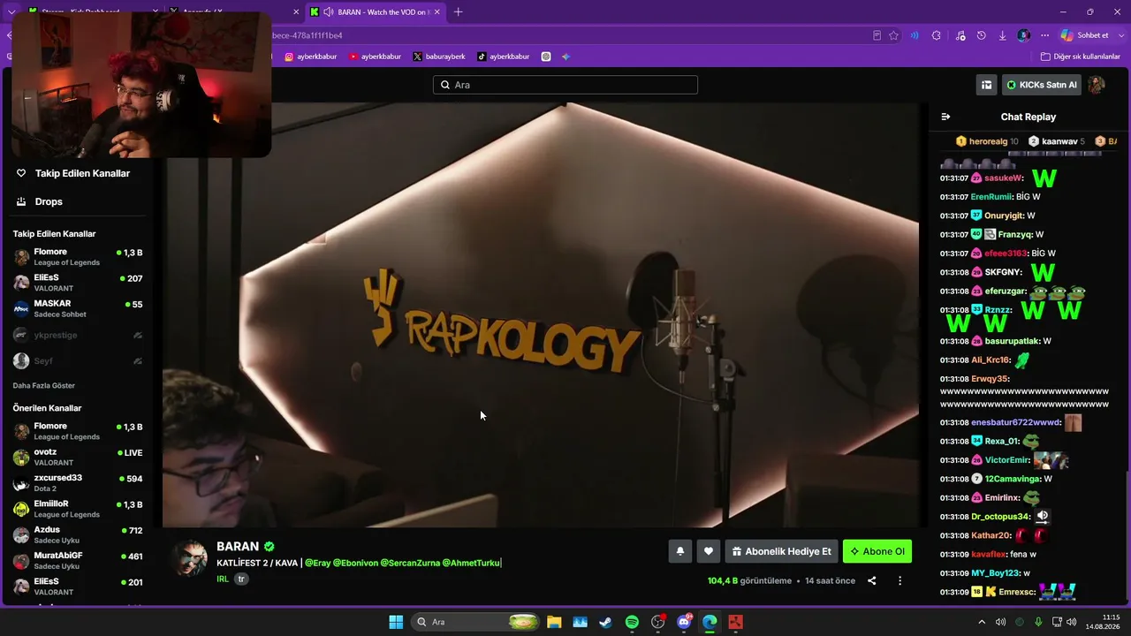
Task: Open Instagram ayberkbabur bookmark
Action: pyautogui.click(x=310, y=57)
